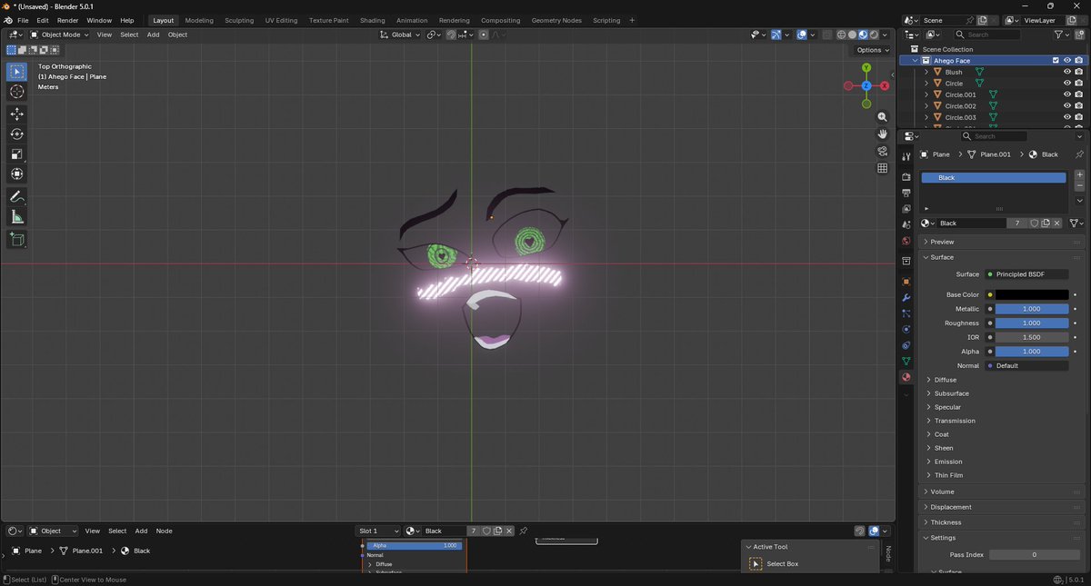Open the viewport Add menu
The image size is (1091, 586).
tap(153, 35)
